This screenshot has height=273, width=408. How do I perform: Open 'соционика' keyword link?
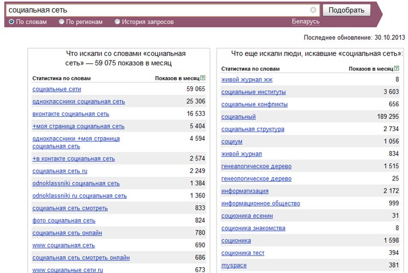236,241
